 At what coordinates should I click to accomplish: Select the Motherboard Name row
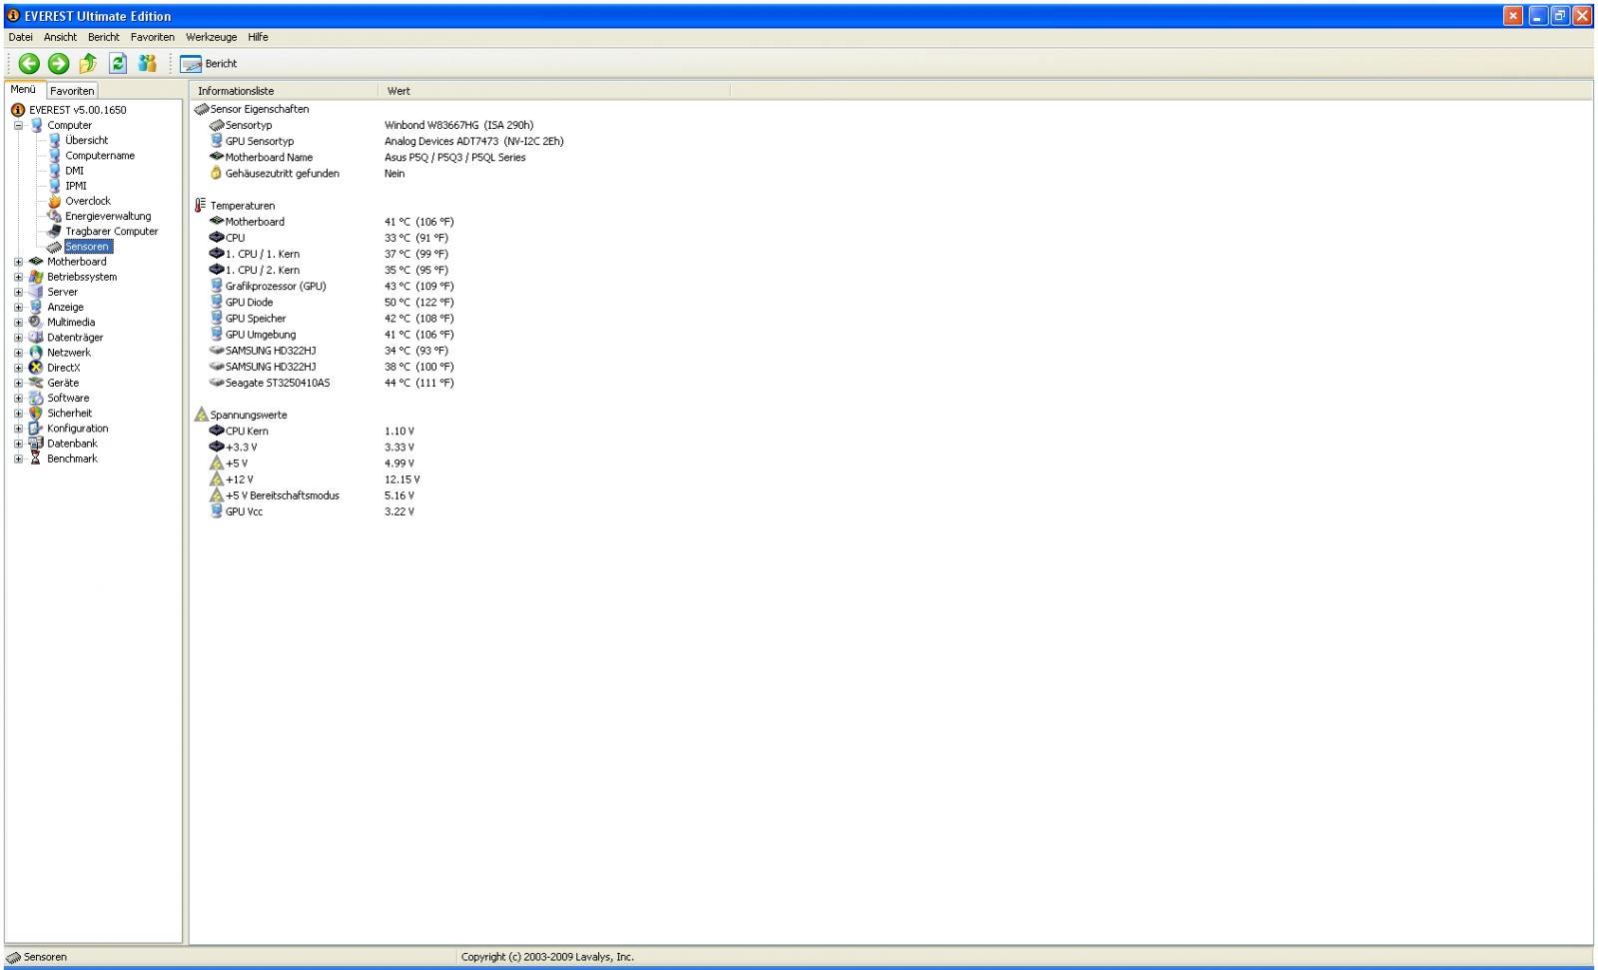point(368,158)
